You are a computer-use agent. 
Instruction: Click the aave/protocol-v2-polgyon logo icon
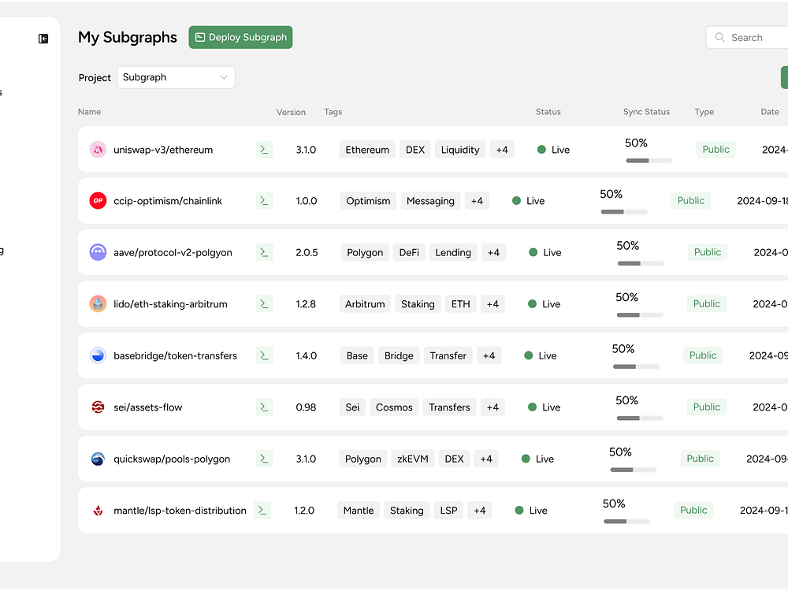coord(98,252)
